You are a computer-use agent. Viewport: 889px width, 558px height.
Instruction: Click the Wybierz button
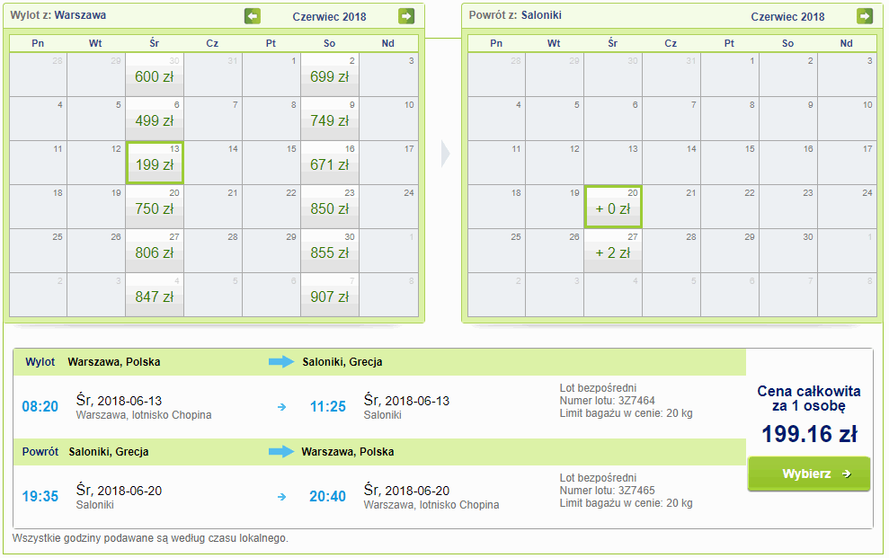[808, 474]
